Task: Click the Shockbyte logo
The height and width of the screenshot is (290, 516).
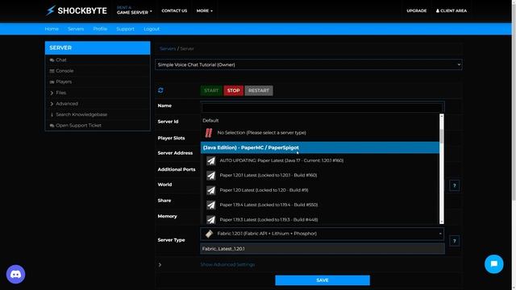Action: [x=77, y=10]
